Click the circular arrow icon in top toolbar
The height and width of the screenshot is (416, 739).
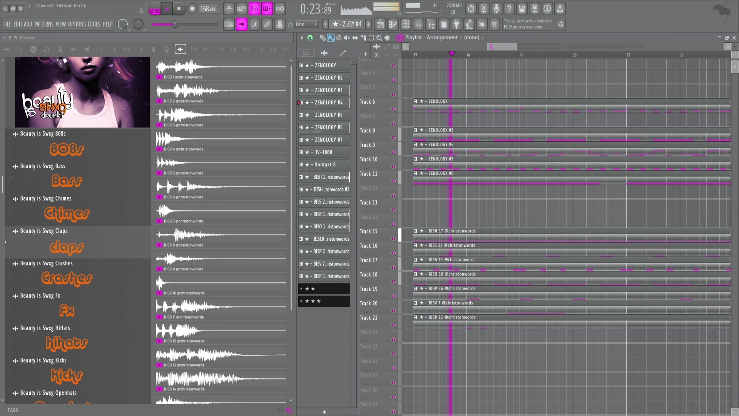point(471,8)
